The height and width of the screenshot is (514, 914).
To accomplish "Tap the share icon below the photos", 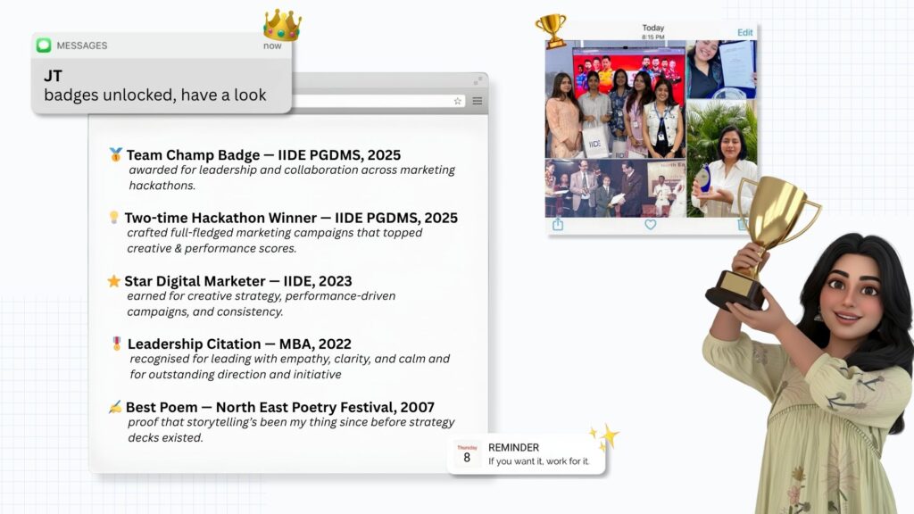I will point(558,225).
